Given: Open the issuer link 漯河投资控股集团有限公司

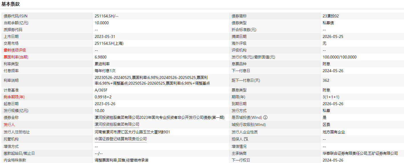Looking at the screenshot, I should coord(117,124).
